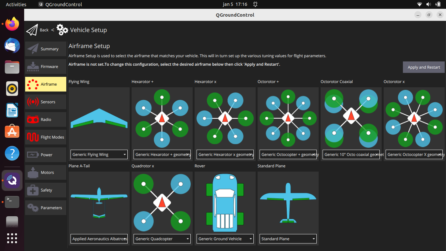Open the Sensors setup panel
Screen dimensions: 446x251
[x=45, y=102]
